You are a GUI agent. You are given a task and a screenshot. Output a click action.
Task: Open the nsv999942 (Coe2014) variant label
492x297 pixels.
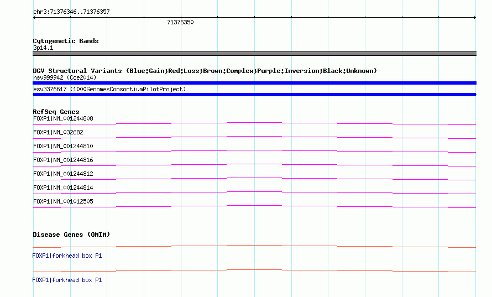coord(65,77)
